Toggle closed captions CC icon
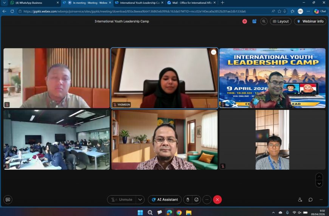Screen dimensions: 329x216 click(x=8, y=200)
